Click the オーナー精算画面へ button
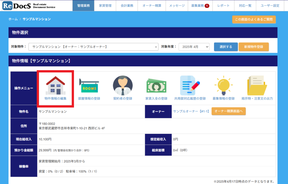Screen dimensions: 288x184 228,111
